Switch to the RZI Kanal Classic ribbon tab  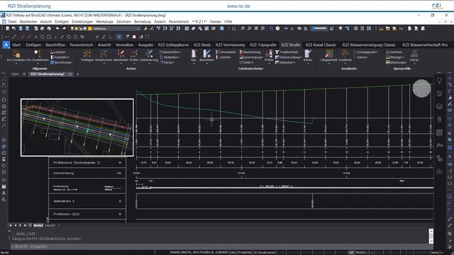tap(321, 45)
